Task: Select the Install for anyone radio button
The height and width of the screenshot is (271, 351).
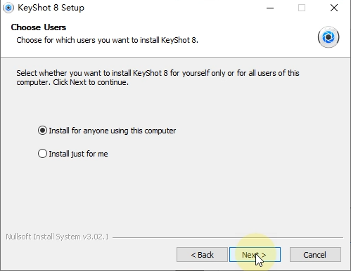Action: click(42, 131)
